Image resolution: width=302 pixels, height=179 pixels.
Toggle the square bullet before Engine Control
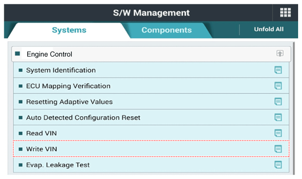click(x=18, y=54)
